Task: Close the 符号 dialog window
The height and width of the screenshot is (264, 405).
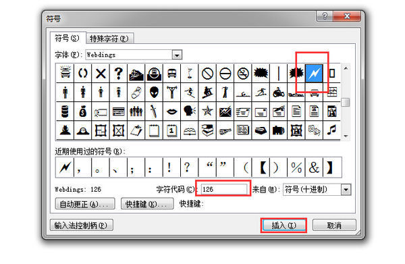Action: click(x=347, y=16)
